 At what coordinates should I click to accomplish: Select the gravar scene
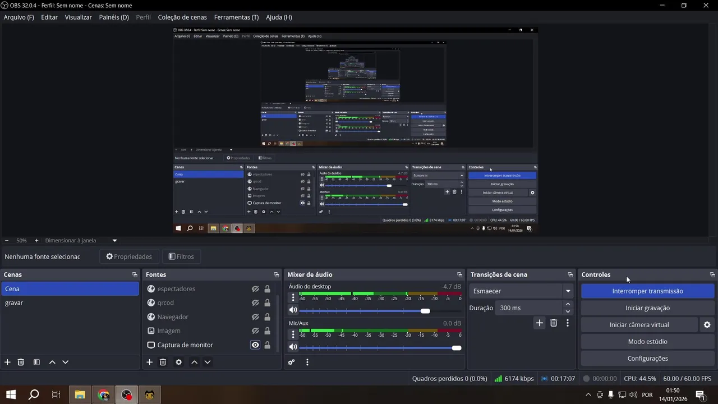(x=70, y=302)
